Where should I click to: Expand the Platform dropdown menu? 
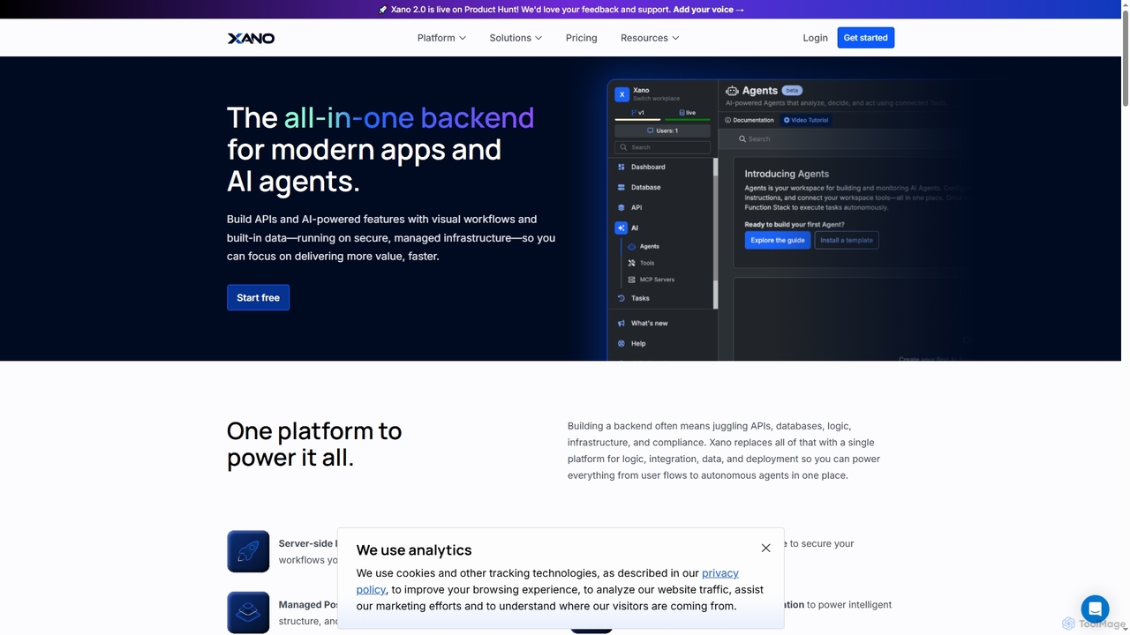(x=441, y=38)
